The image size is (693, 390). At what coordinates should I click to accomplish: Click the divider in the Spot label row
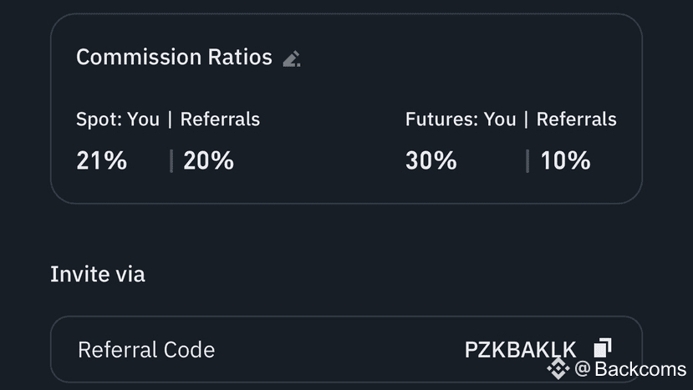tap(170, 119)
